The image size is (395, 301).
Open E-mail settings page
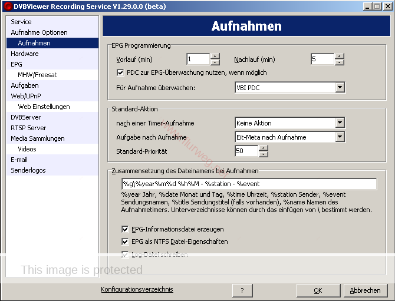[x=52, y=160]
